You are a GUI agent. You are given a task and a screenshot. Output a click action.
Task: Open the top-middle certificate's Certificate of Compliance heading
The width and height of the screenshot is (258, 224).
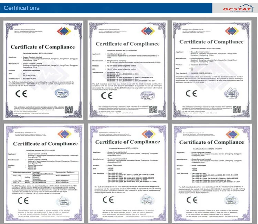click(x=127, y=44)
